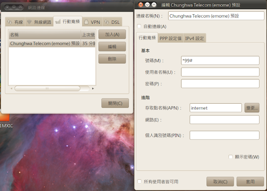Click the signal bars icon on 行動寬頻 tab
Screen dimensions: 267x191
pos(58,22)
